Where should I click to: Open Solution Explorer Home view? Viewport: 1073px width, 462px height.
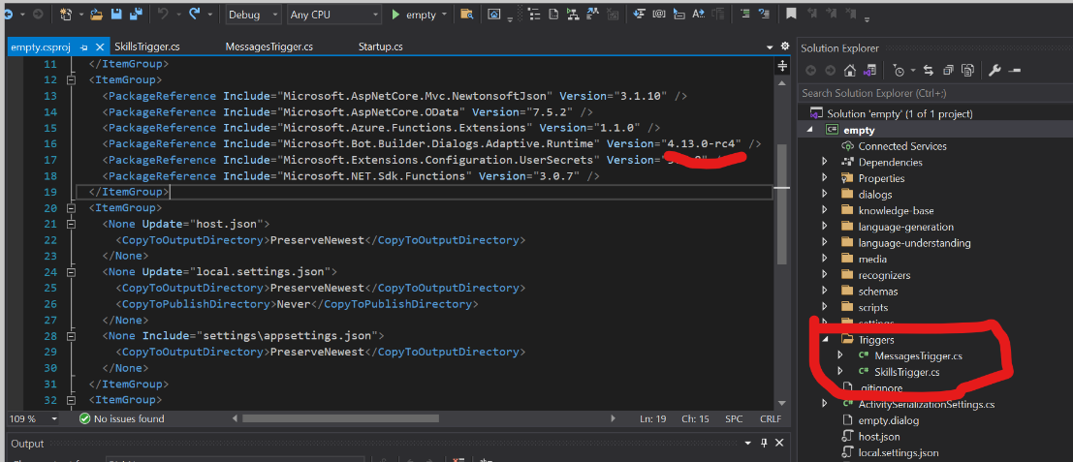click(x=849, y=70)
